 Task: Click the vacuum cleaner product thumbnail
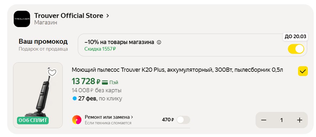pos(38,95)
